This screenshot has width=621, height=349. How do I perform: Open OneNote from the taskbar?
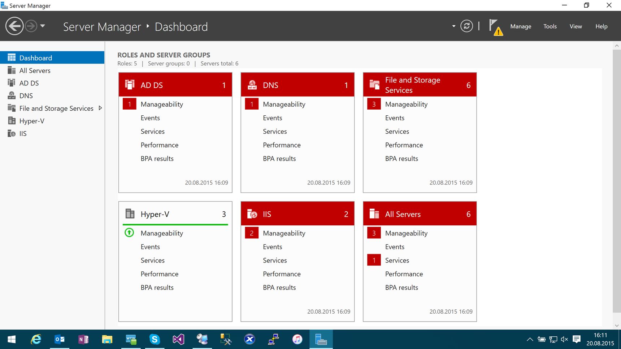point(83,339)
